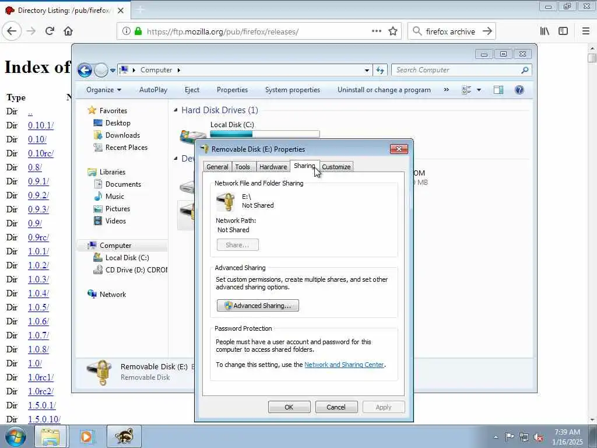Expand the address bar history dropdown

coord(367,70)
